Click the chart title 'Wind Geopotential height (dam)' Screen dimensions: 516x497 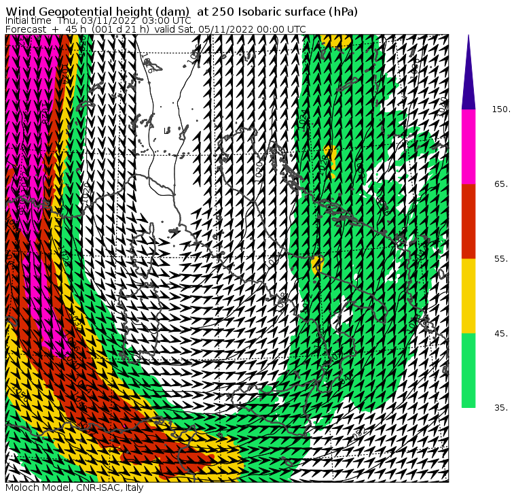pyautogui.click(x=97, y=12)
